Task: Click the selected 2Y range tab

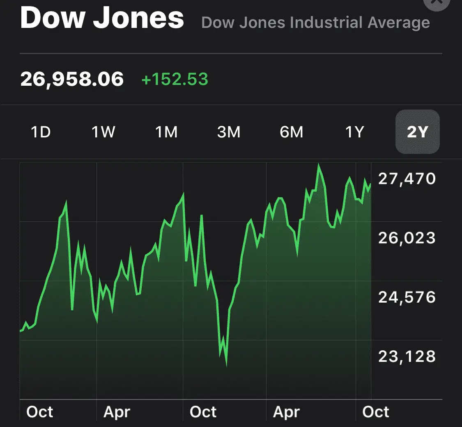Action: [417, 132]
